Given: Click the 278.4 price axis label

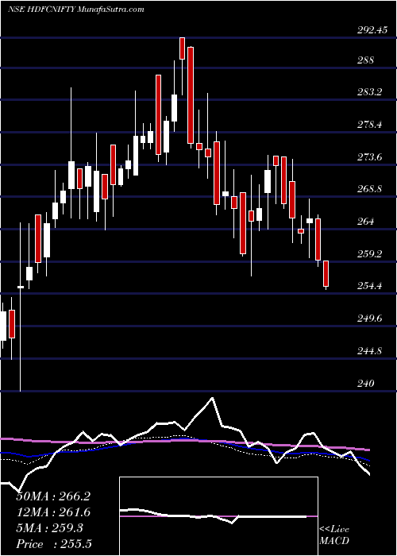Looking at the screenshot, I should [370, 125].
